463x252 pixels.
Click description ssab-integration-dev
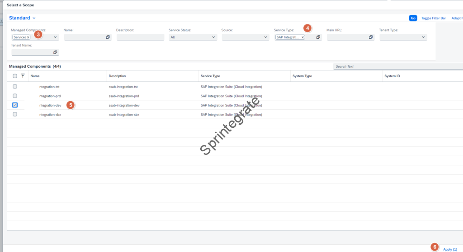pos(124,105)
